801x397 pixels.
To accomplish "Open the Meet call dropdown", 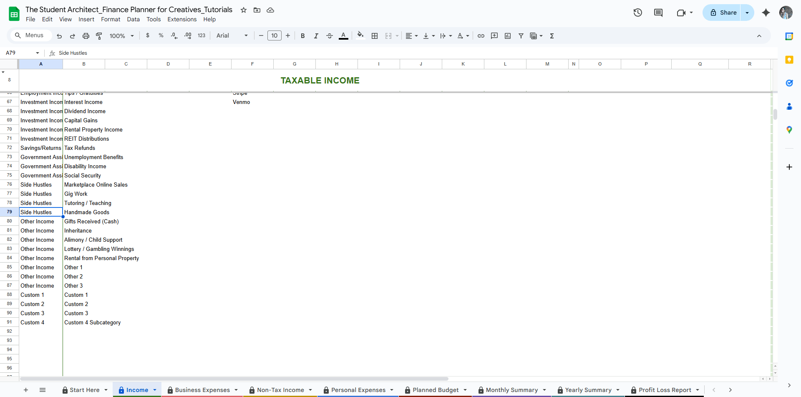I will [685, 13].
